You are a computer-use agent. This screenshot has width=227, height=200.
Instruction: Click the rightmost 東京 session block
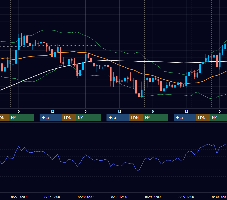(185, 118)
